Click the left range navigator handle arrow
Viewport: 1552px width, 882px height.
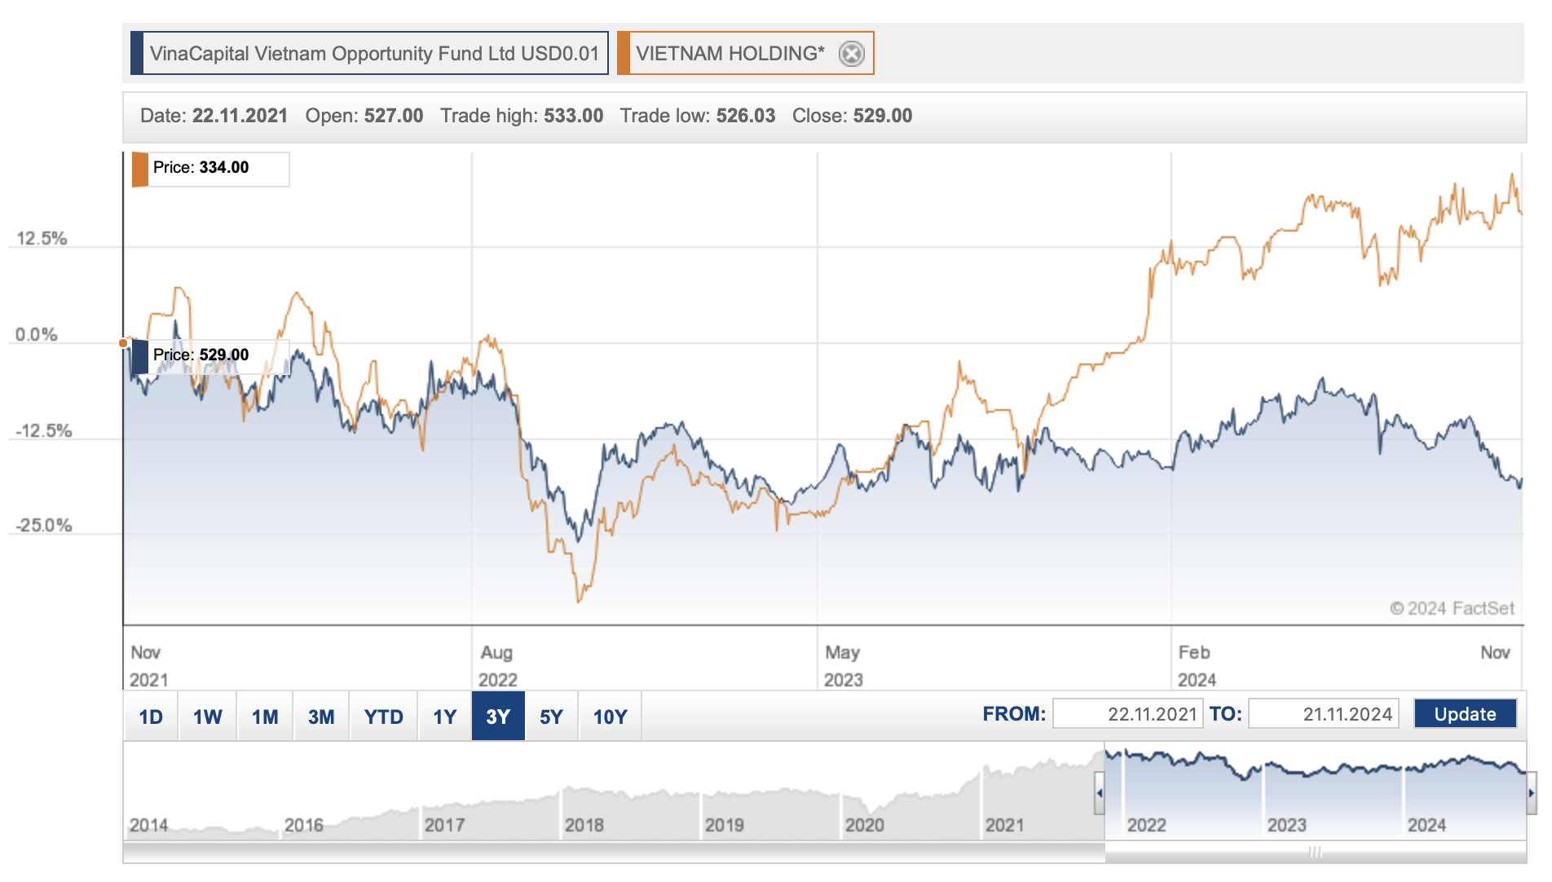pyautogui.click(x=1100, y=792)
